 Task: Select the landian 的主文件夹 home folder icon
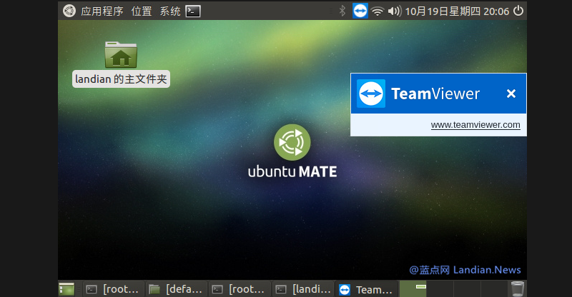pyautogui.click(x=121, y=55)
